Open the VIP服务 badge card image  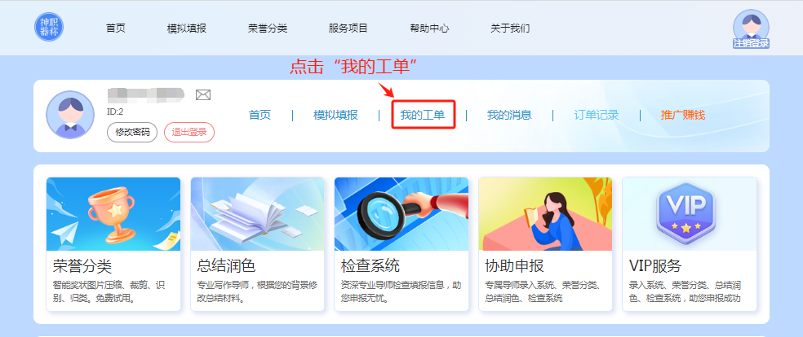690,214
